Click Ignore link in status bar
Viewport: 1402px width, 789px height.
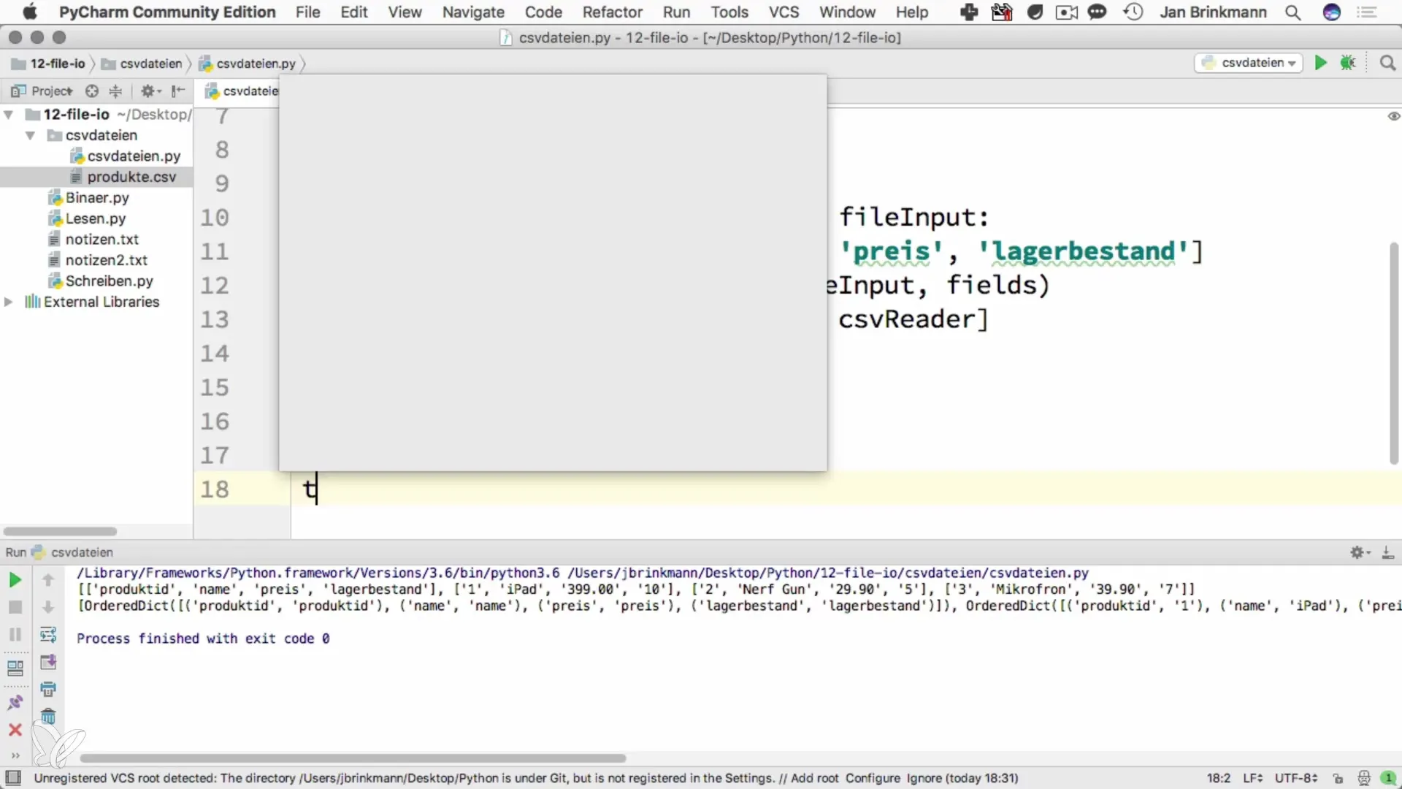point(924,778)
